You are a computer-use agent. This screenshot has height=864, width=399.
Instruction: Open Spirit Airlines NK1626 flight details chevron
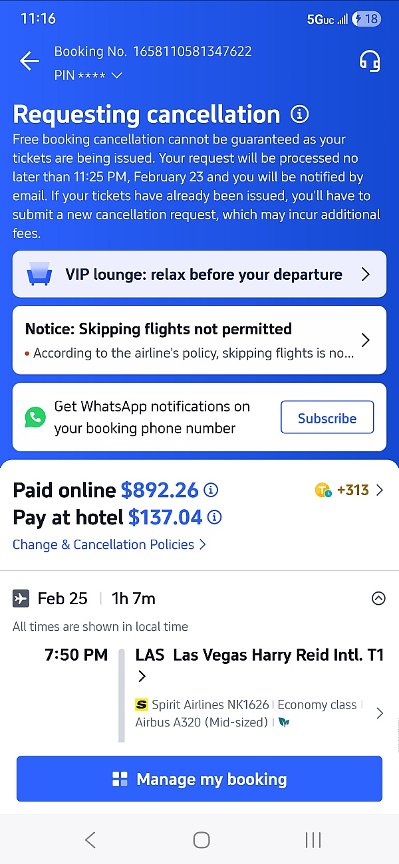[x=379, y=713]
